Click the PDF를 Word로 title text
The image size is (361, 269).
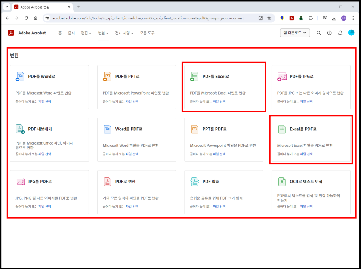(x=41, y=76)
